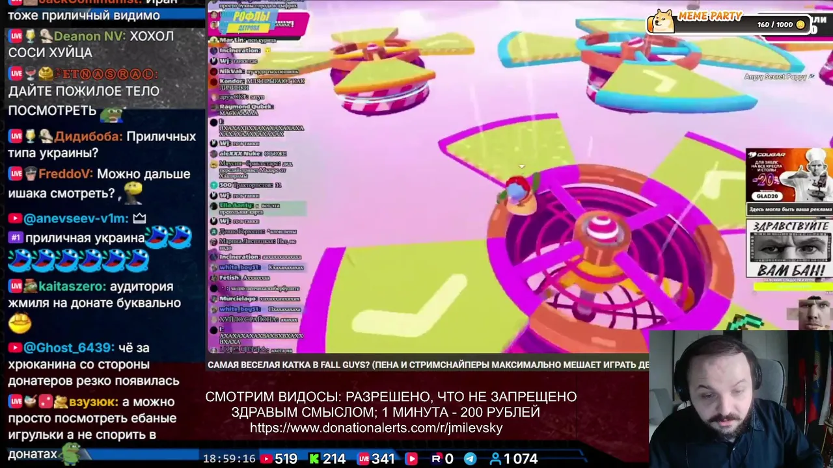Click username FreddoV in chat
Image resolution: width=833 pixels, height=468 pixels.
(x=67, y=174)
